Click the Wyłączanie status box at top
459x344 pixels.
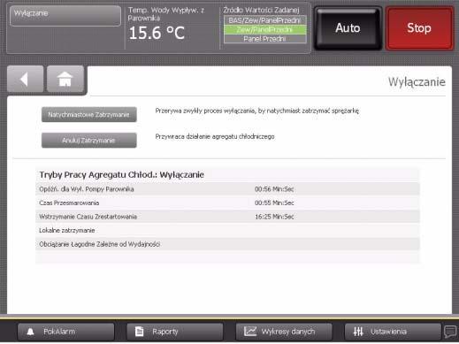coord(65,16)
